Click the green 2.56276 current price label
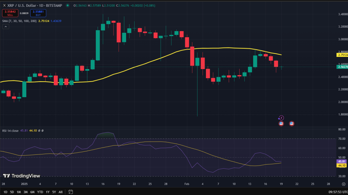The image size is (348, 195). [x=342, y=67]
